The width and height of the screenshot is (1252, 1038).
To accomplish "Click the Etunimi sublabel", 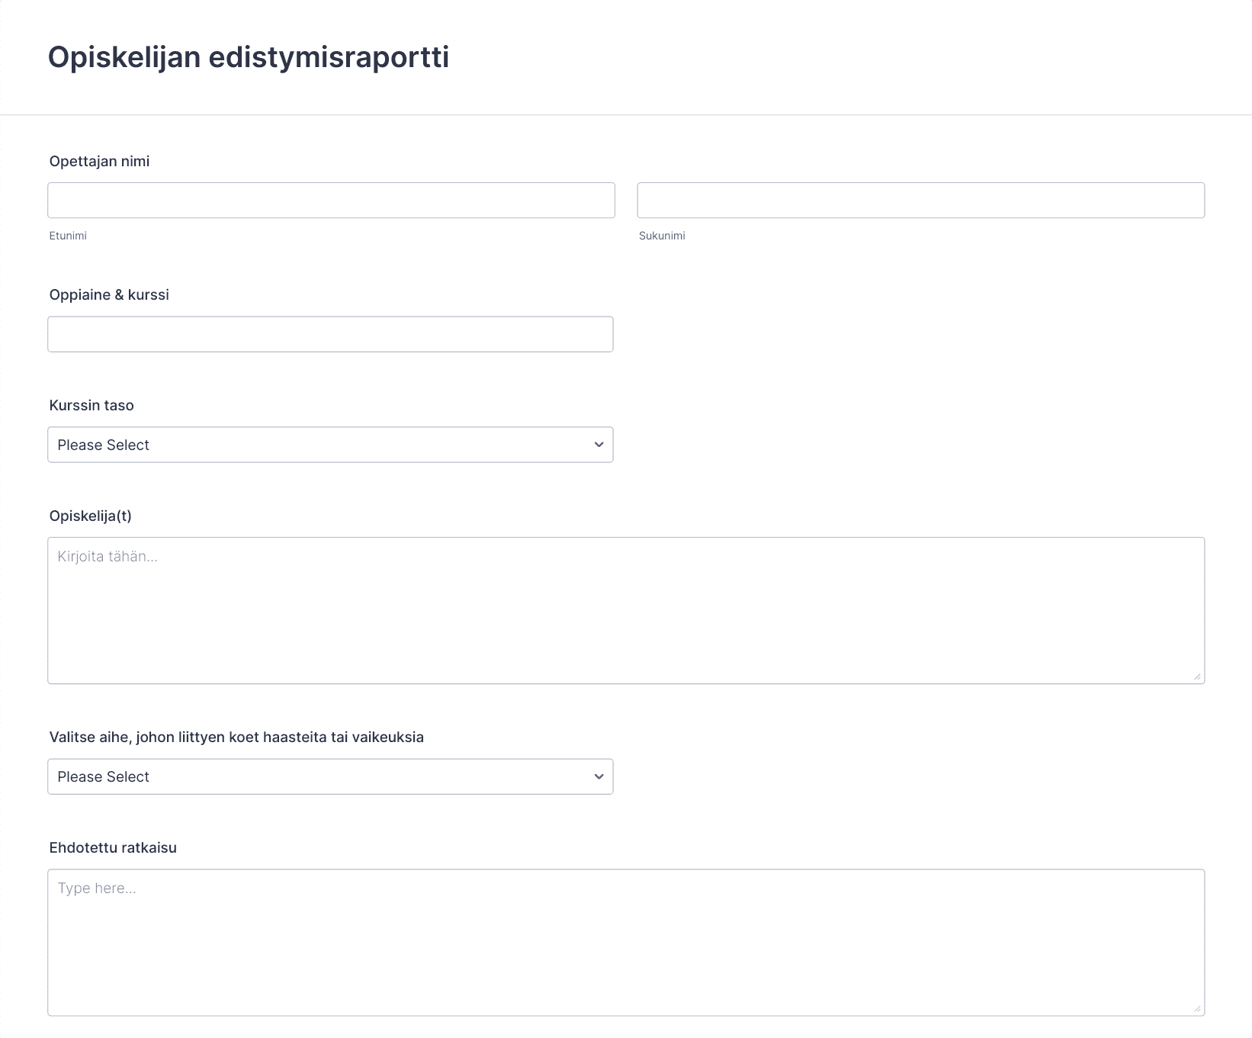I will pyautogui.click(x=68, y=236).
